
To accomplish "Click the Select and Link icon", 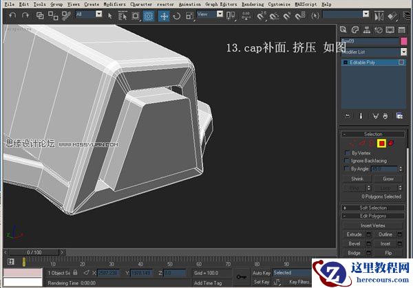I will (40, 16).
